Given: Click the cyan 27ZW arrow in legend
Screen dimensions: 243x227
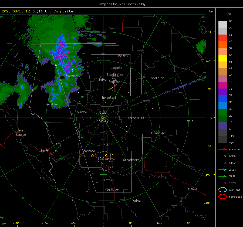Looking at the screenshot, I should [222, 170].
